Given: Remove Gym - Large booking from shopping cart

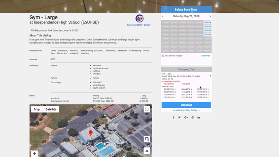Looking at the screenshot, I should 210,76.
